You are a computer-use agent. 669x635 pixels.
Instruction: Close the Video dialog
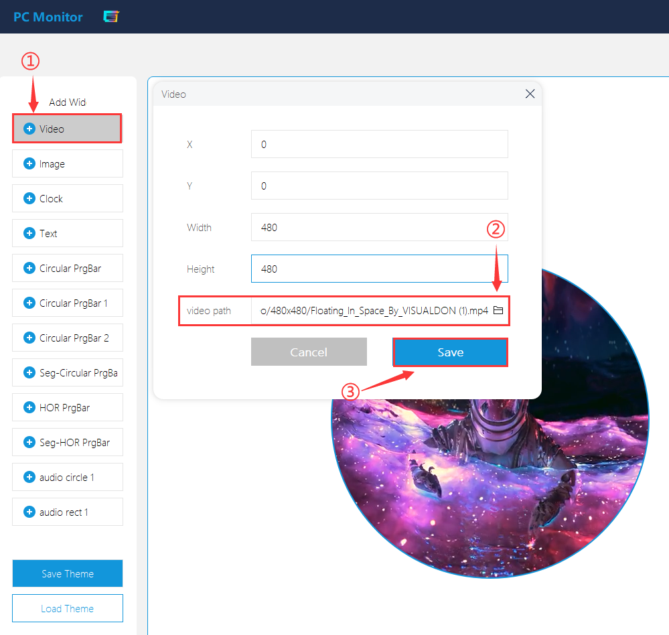click(x=530, y=94)
